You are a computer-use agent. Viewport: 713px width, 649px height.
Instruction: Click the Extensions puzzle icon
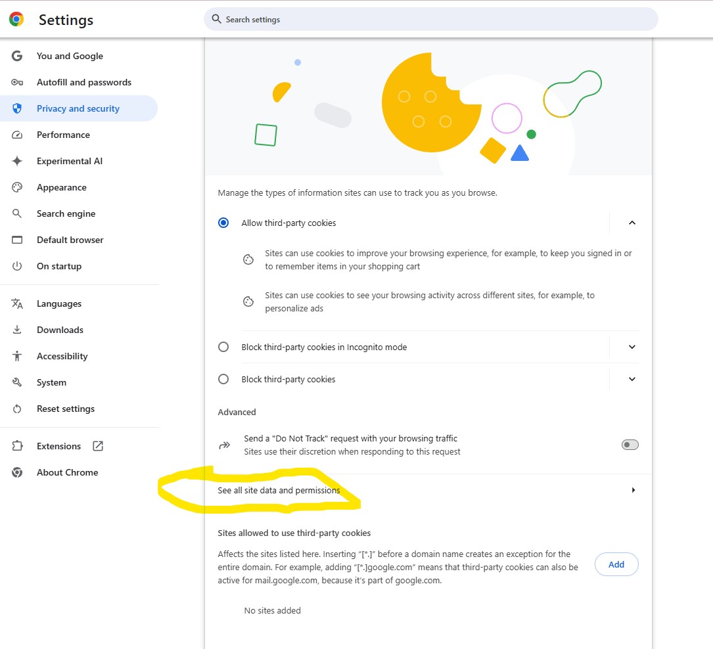pos(17,446)
